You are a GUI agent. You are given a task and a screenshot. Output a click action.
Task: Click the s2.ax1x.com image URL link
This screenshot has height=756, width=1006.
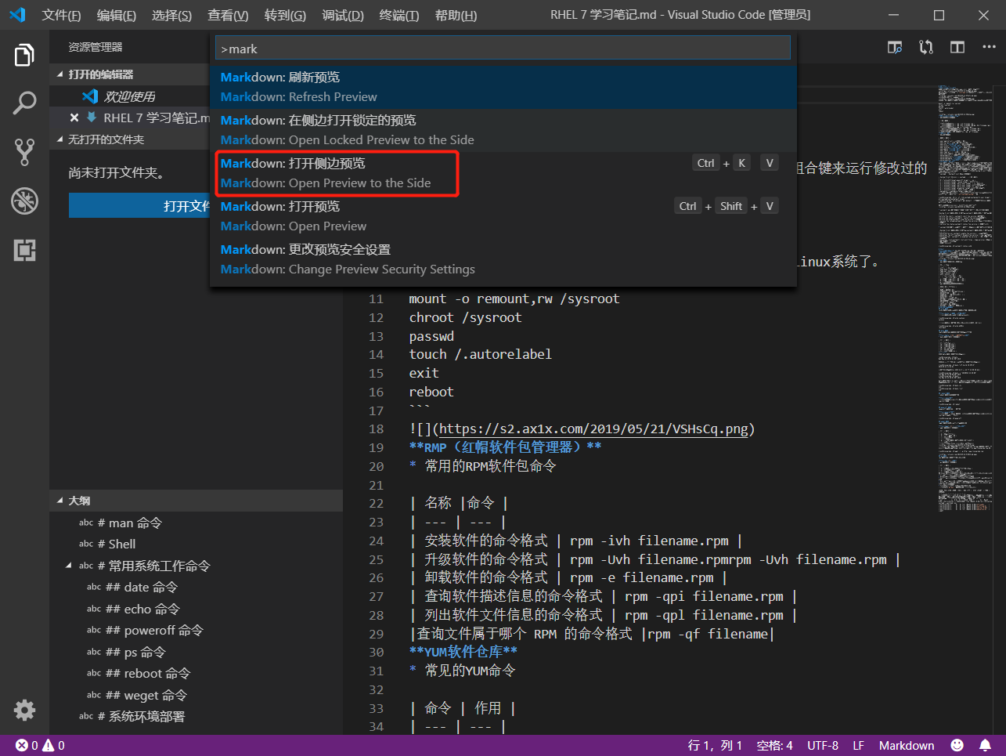(x=593, y=429)
